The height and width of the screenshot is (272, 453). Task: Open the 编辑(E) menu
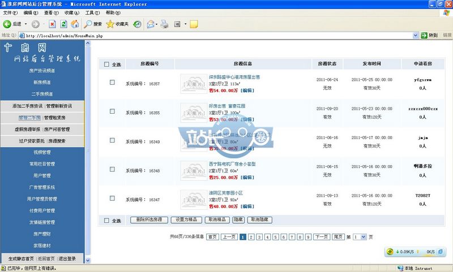pos(31,12)
